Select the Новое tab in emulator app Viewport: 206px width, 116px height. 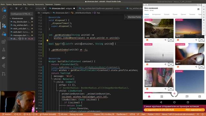[147, 14]
